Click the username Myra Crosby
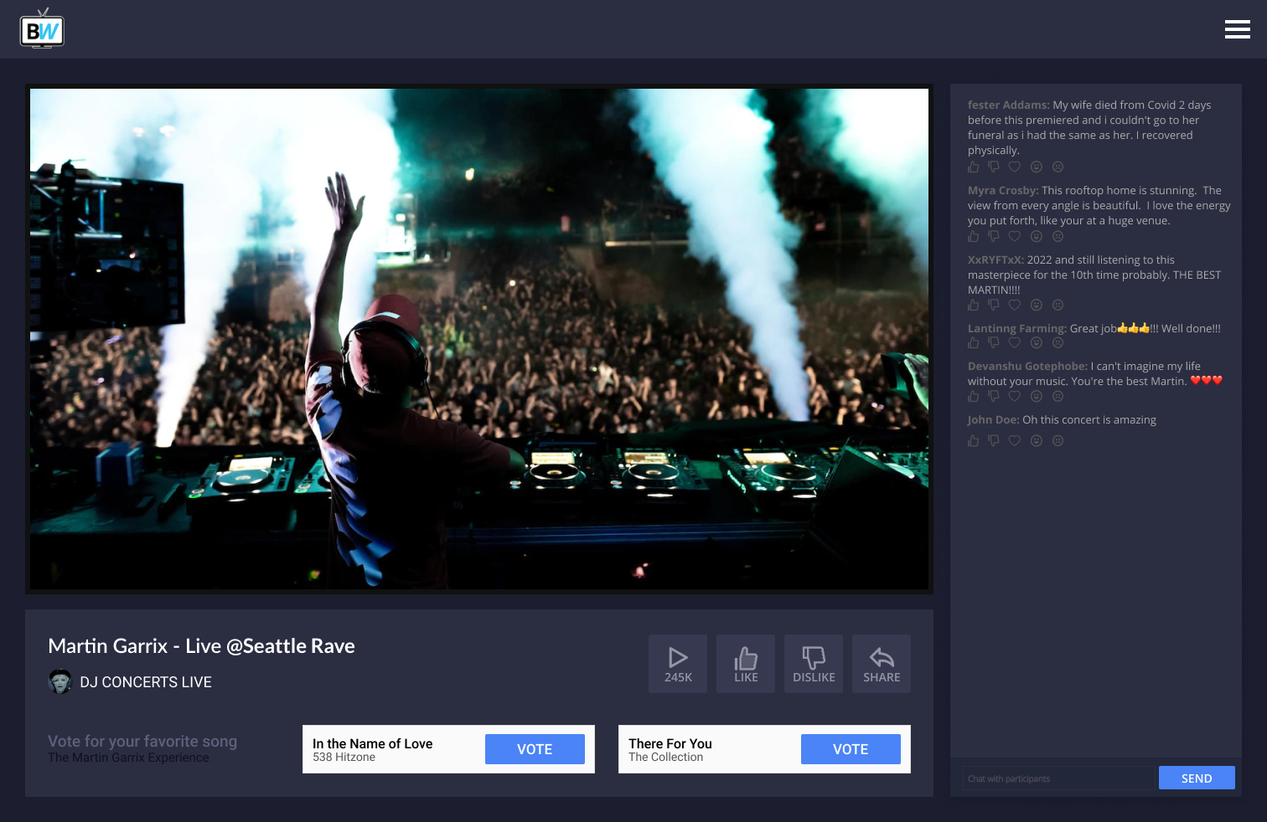The image size is (1267, 822). pos(1003,190)
